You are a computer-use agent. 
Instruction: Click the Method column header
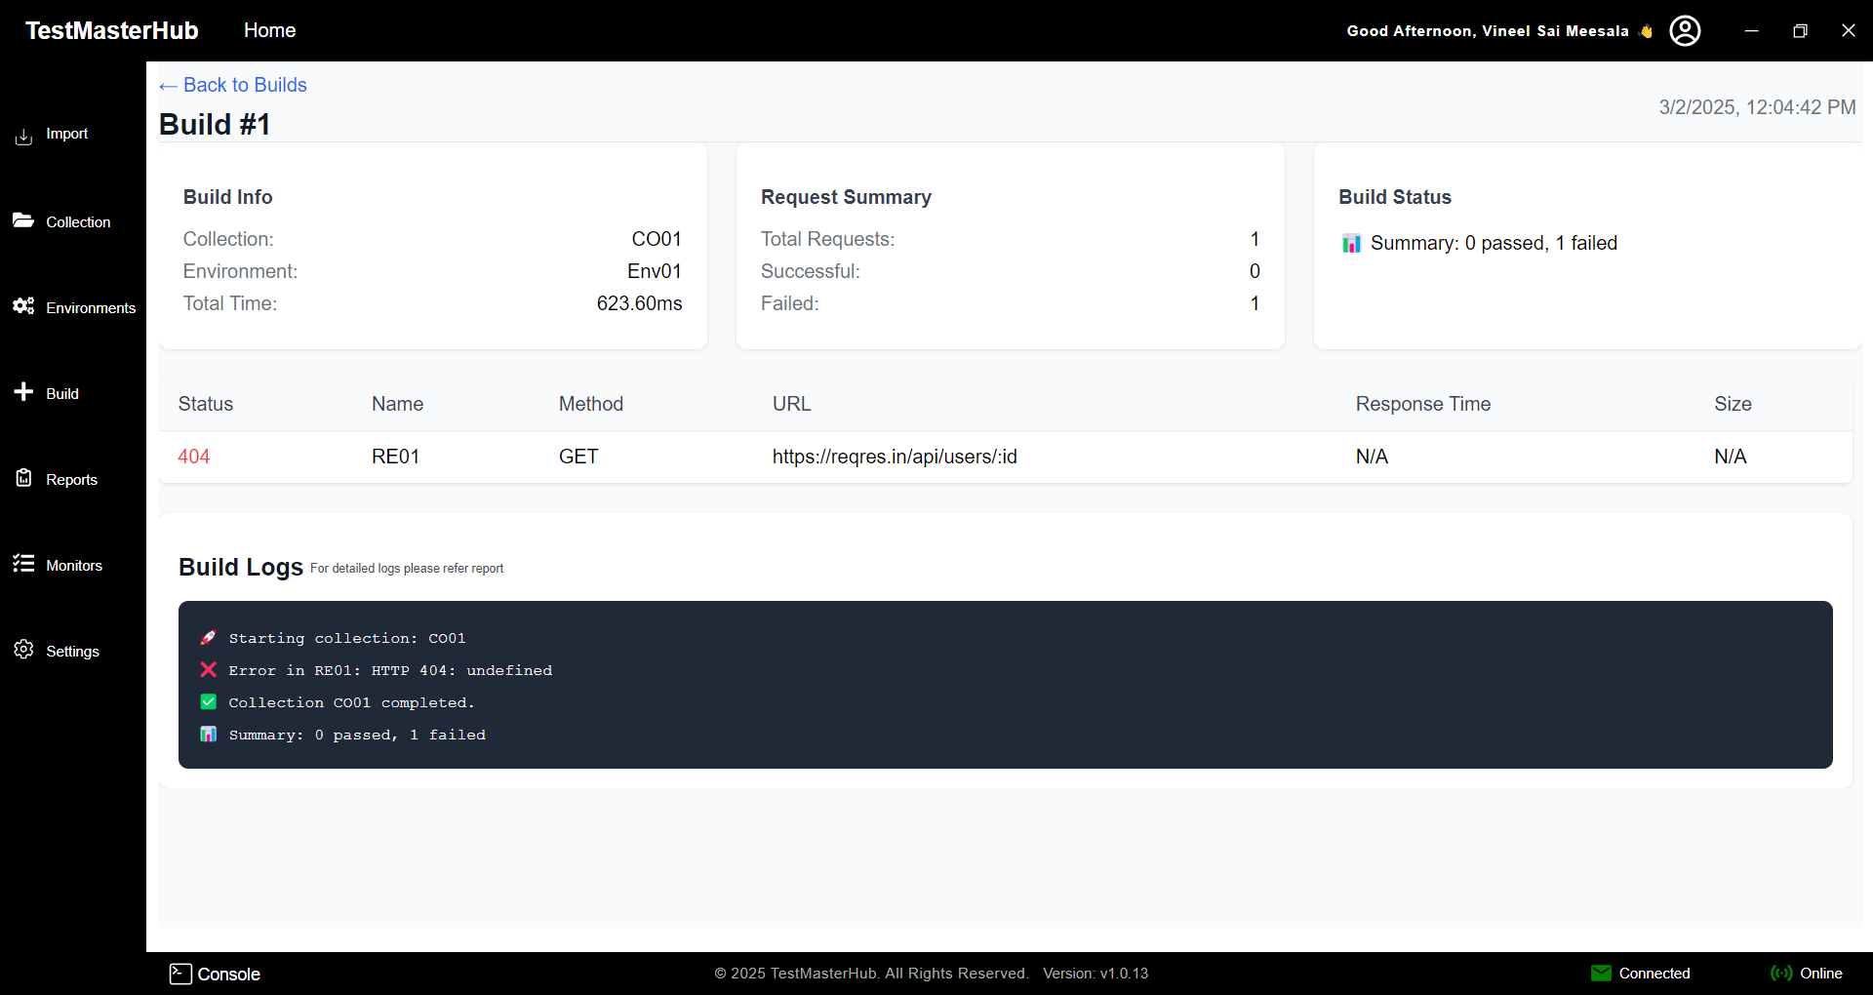591,404
